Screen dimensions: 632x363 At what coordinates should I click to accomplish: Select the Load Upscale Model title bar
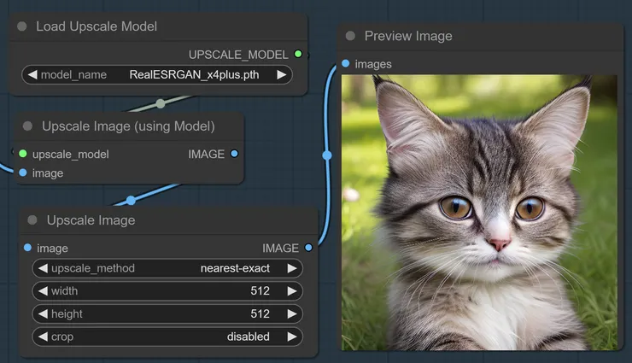(x=158, y=26)
